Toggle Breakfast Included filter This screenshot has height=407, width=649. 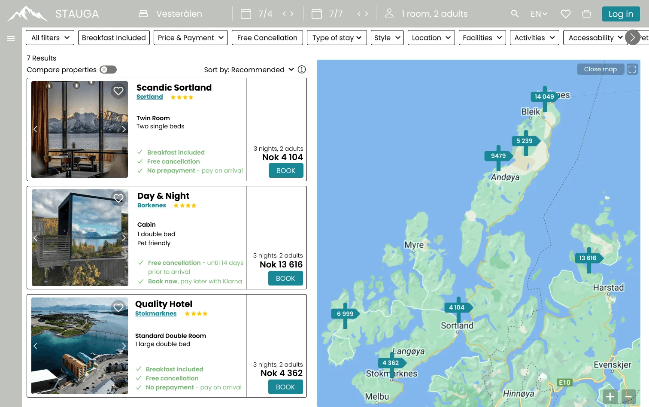pyautogui.click(x=114, y=38)
